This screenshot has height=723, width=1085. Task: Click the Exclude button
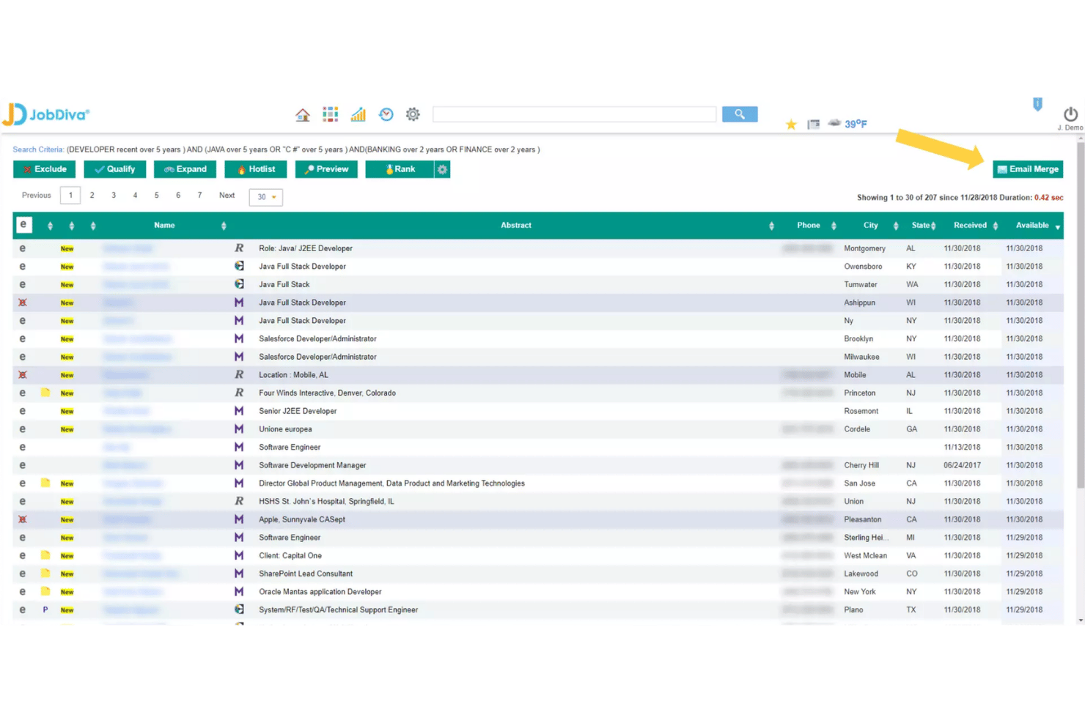click(x=45, y=169)
